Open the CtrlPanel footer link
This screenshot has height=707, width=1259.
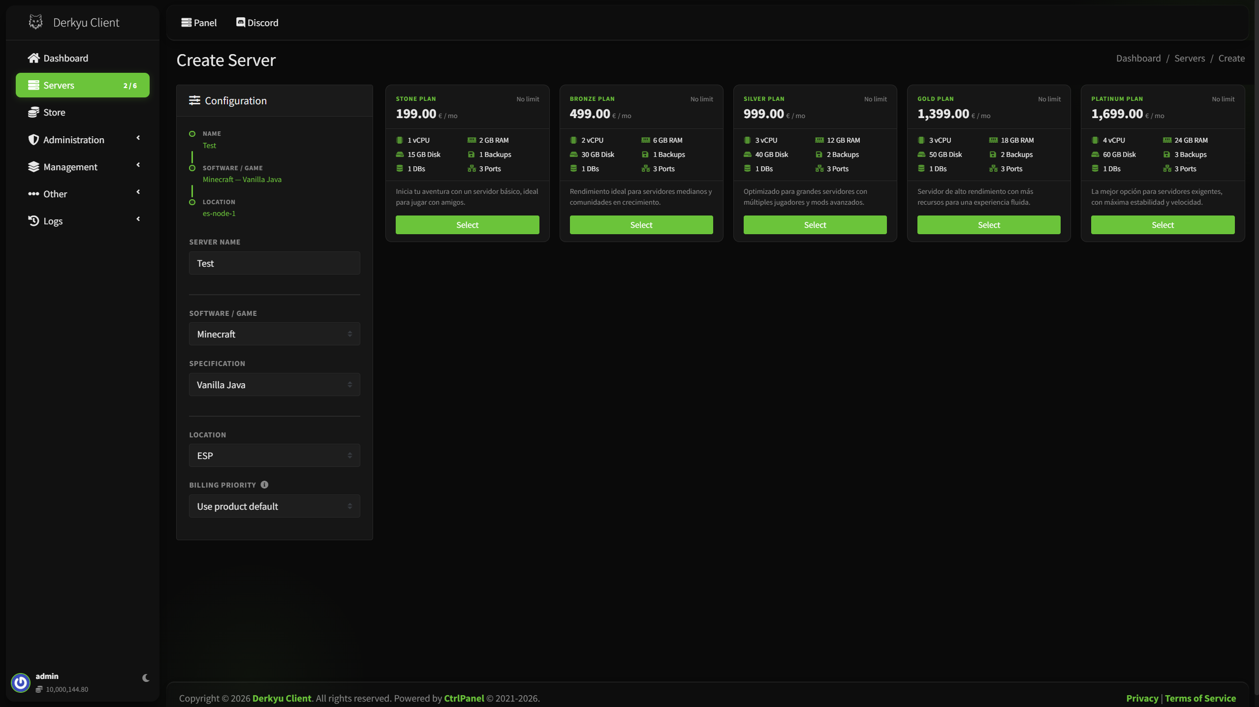click(x=464, y=698)
